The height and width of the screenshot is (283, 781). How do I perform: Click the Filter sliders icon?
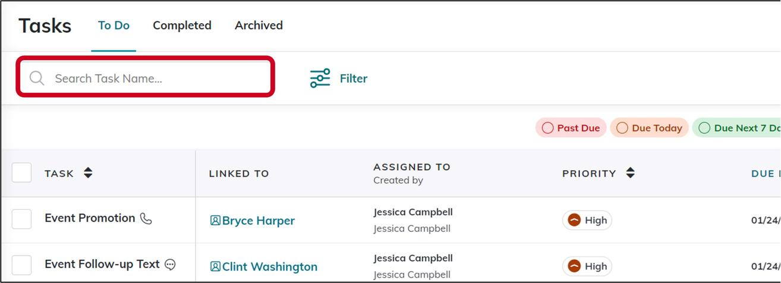pyautogui.click(x=320, y=78)
